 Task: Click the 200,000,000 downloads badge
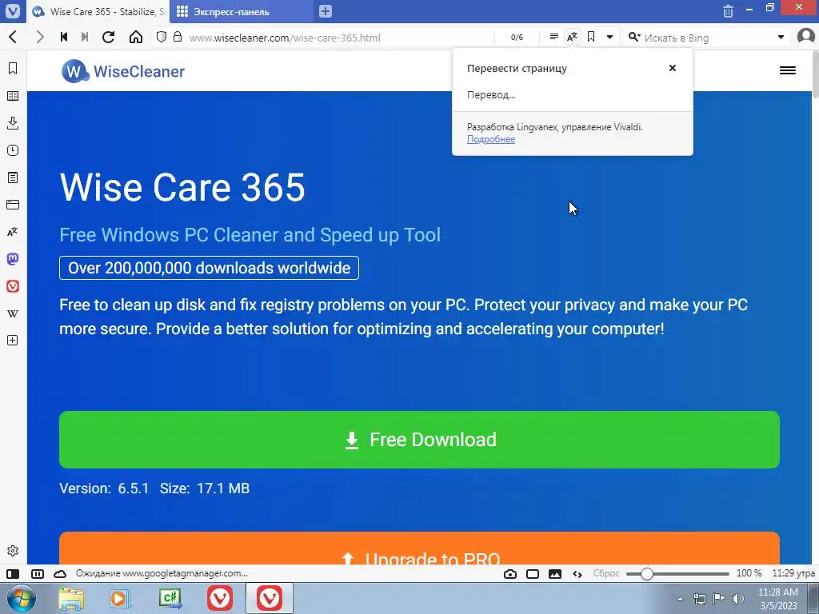tap(209, 268)
